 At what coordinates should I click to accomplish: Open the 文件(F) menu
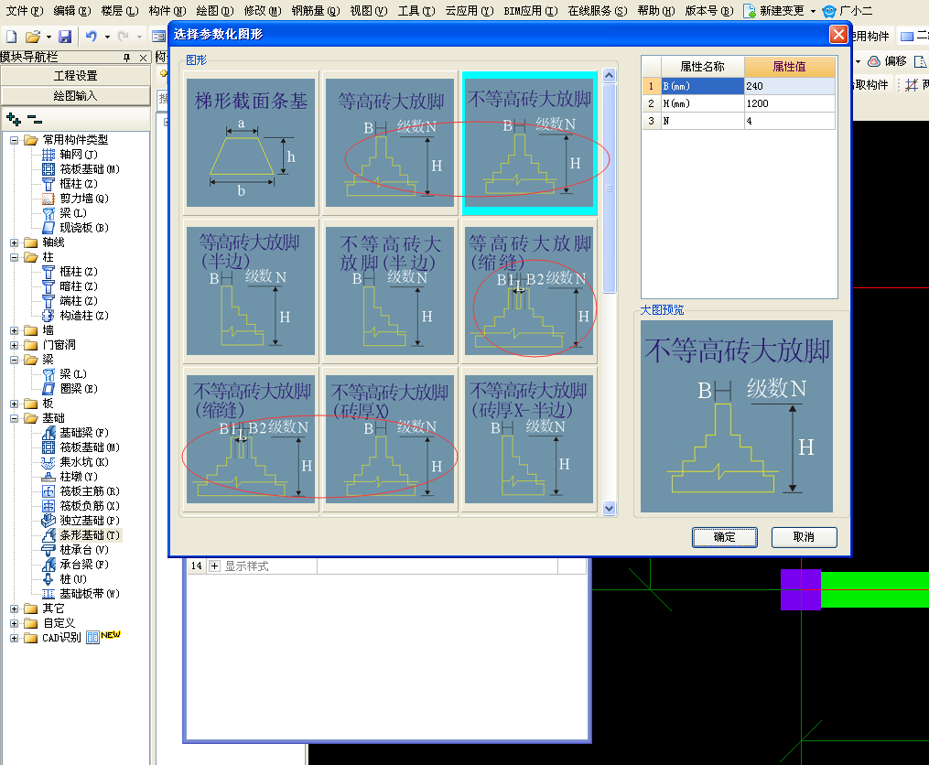point(25,11)
